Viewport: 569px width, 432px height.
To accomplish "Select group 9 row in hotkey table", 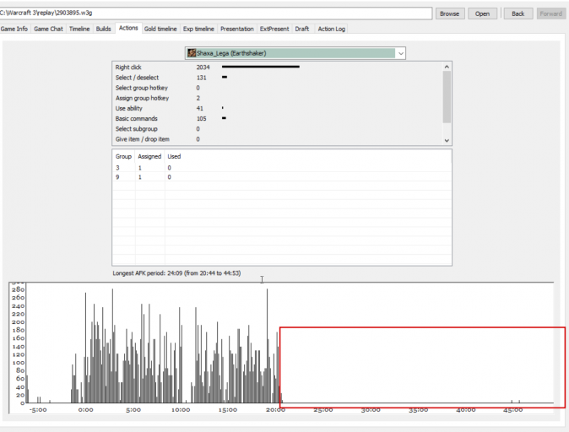I will tap(282, 177).
